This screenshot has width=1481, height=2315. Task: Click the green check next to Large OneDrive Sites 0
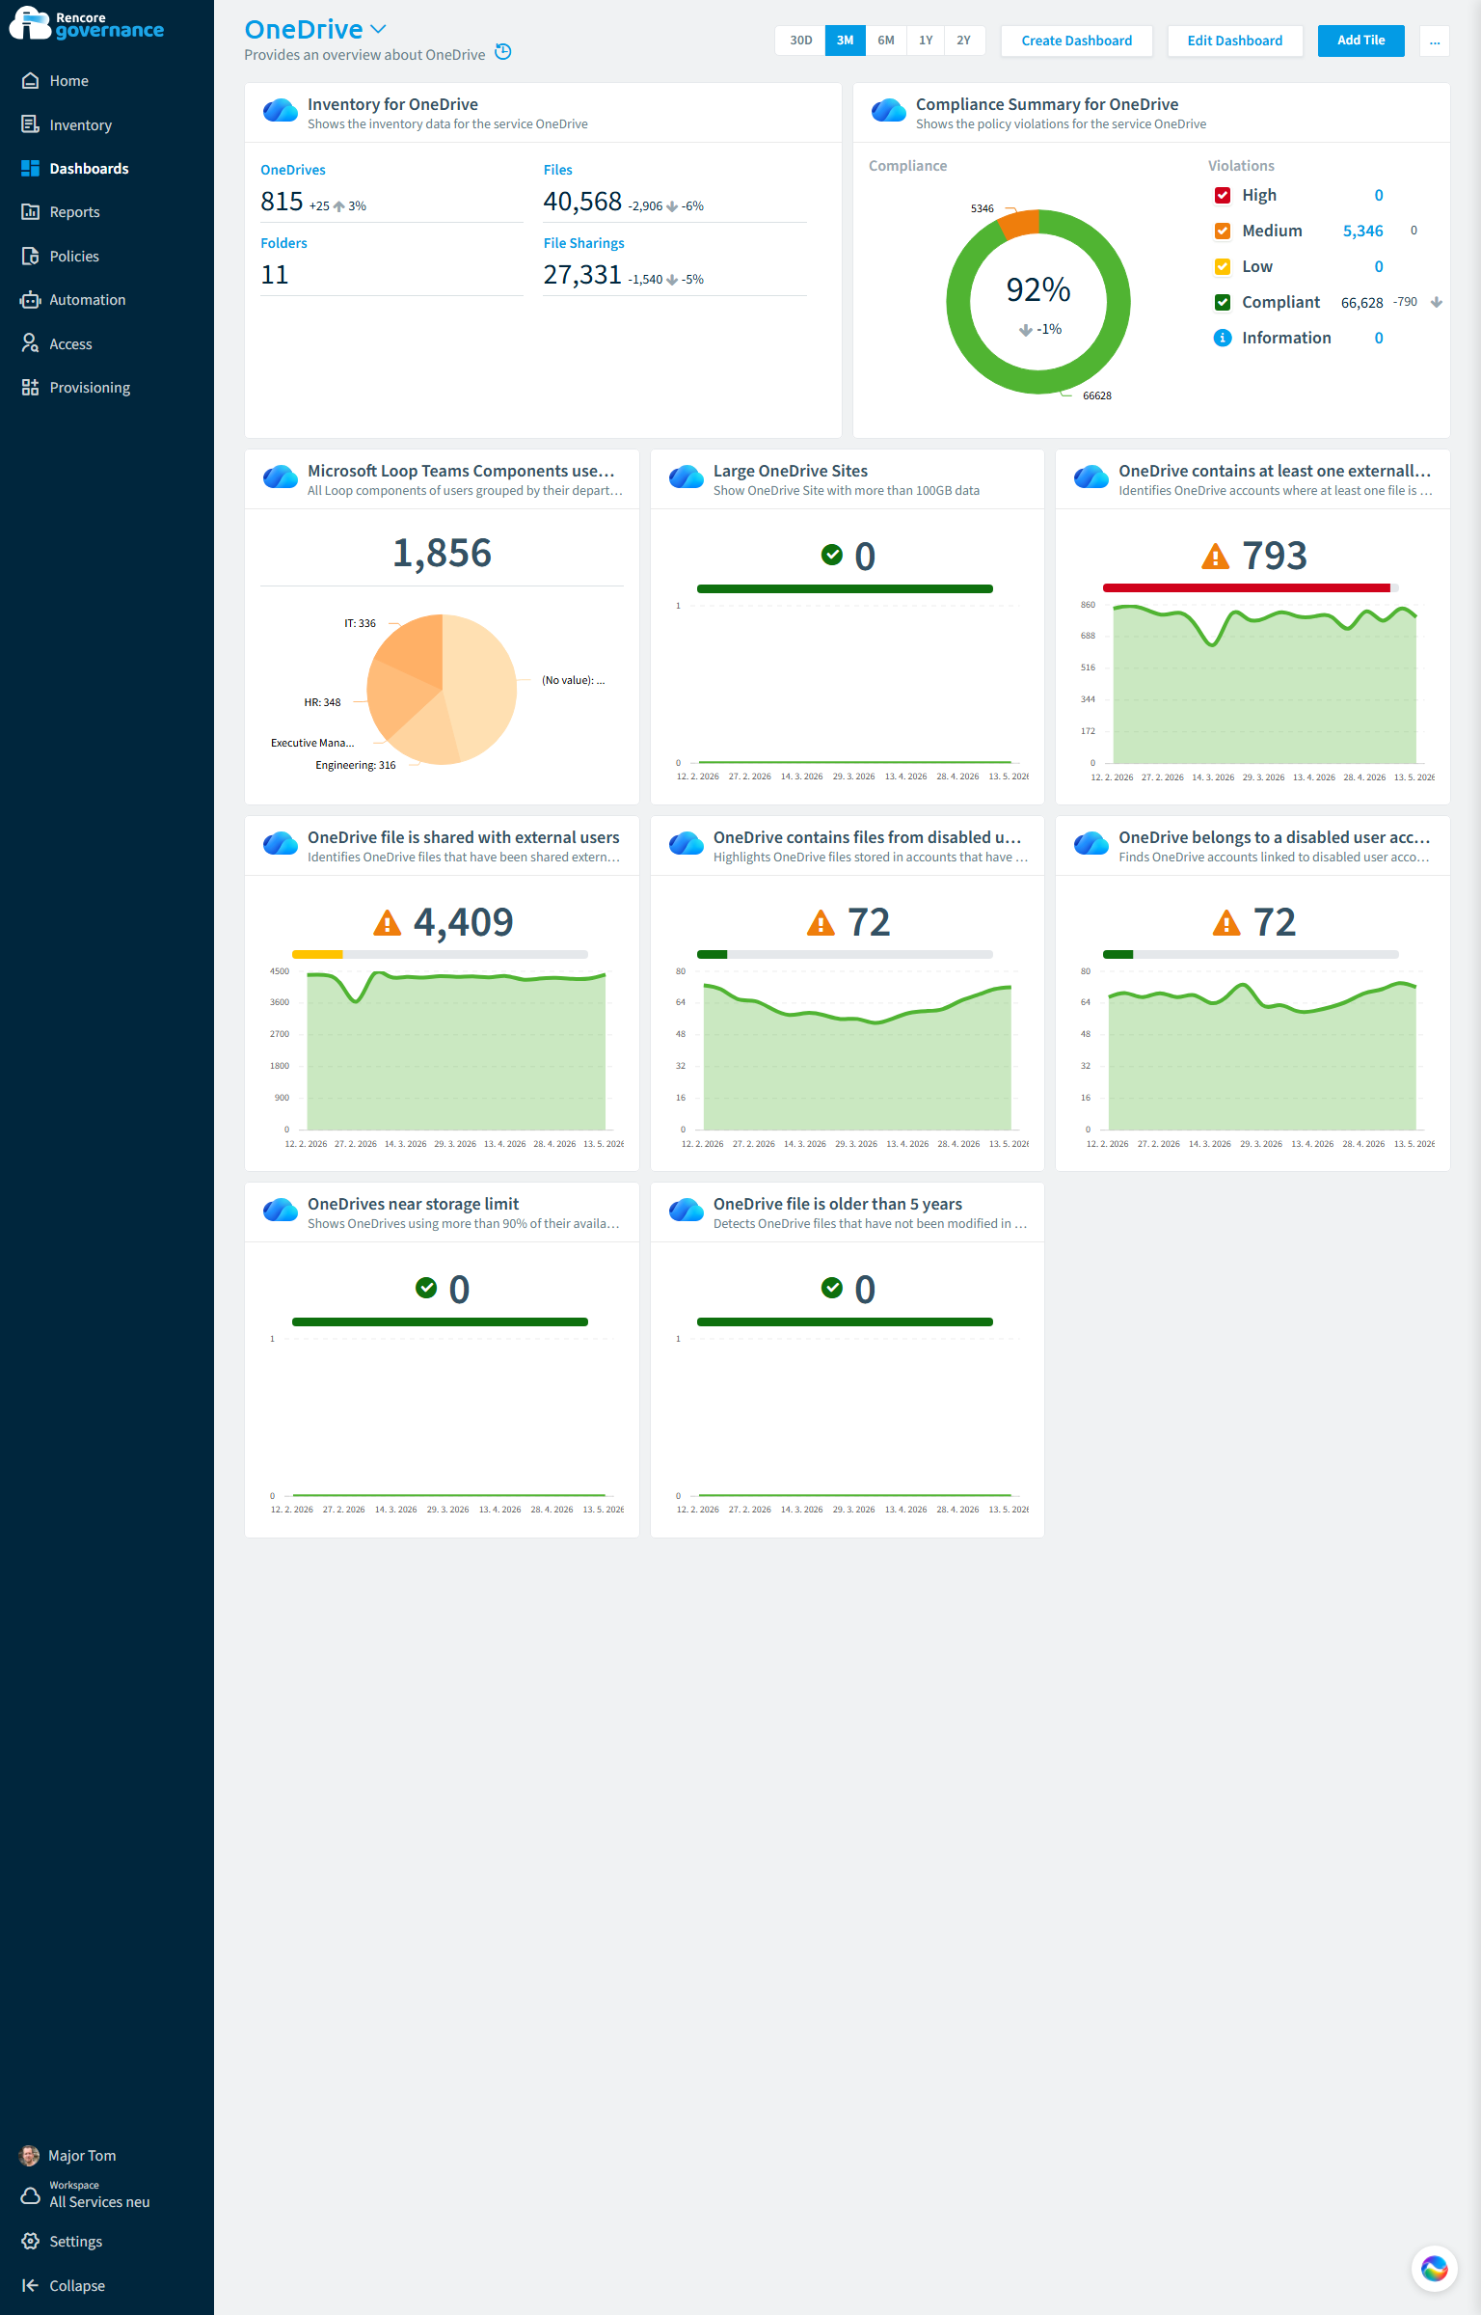pyautogui.click(x=832, y=555)
